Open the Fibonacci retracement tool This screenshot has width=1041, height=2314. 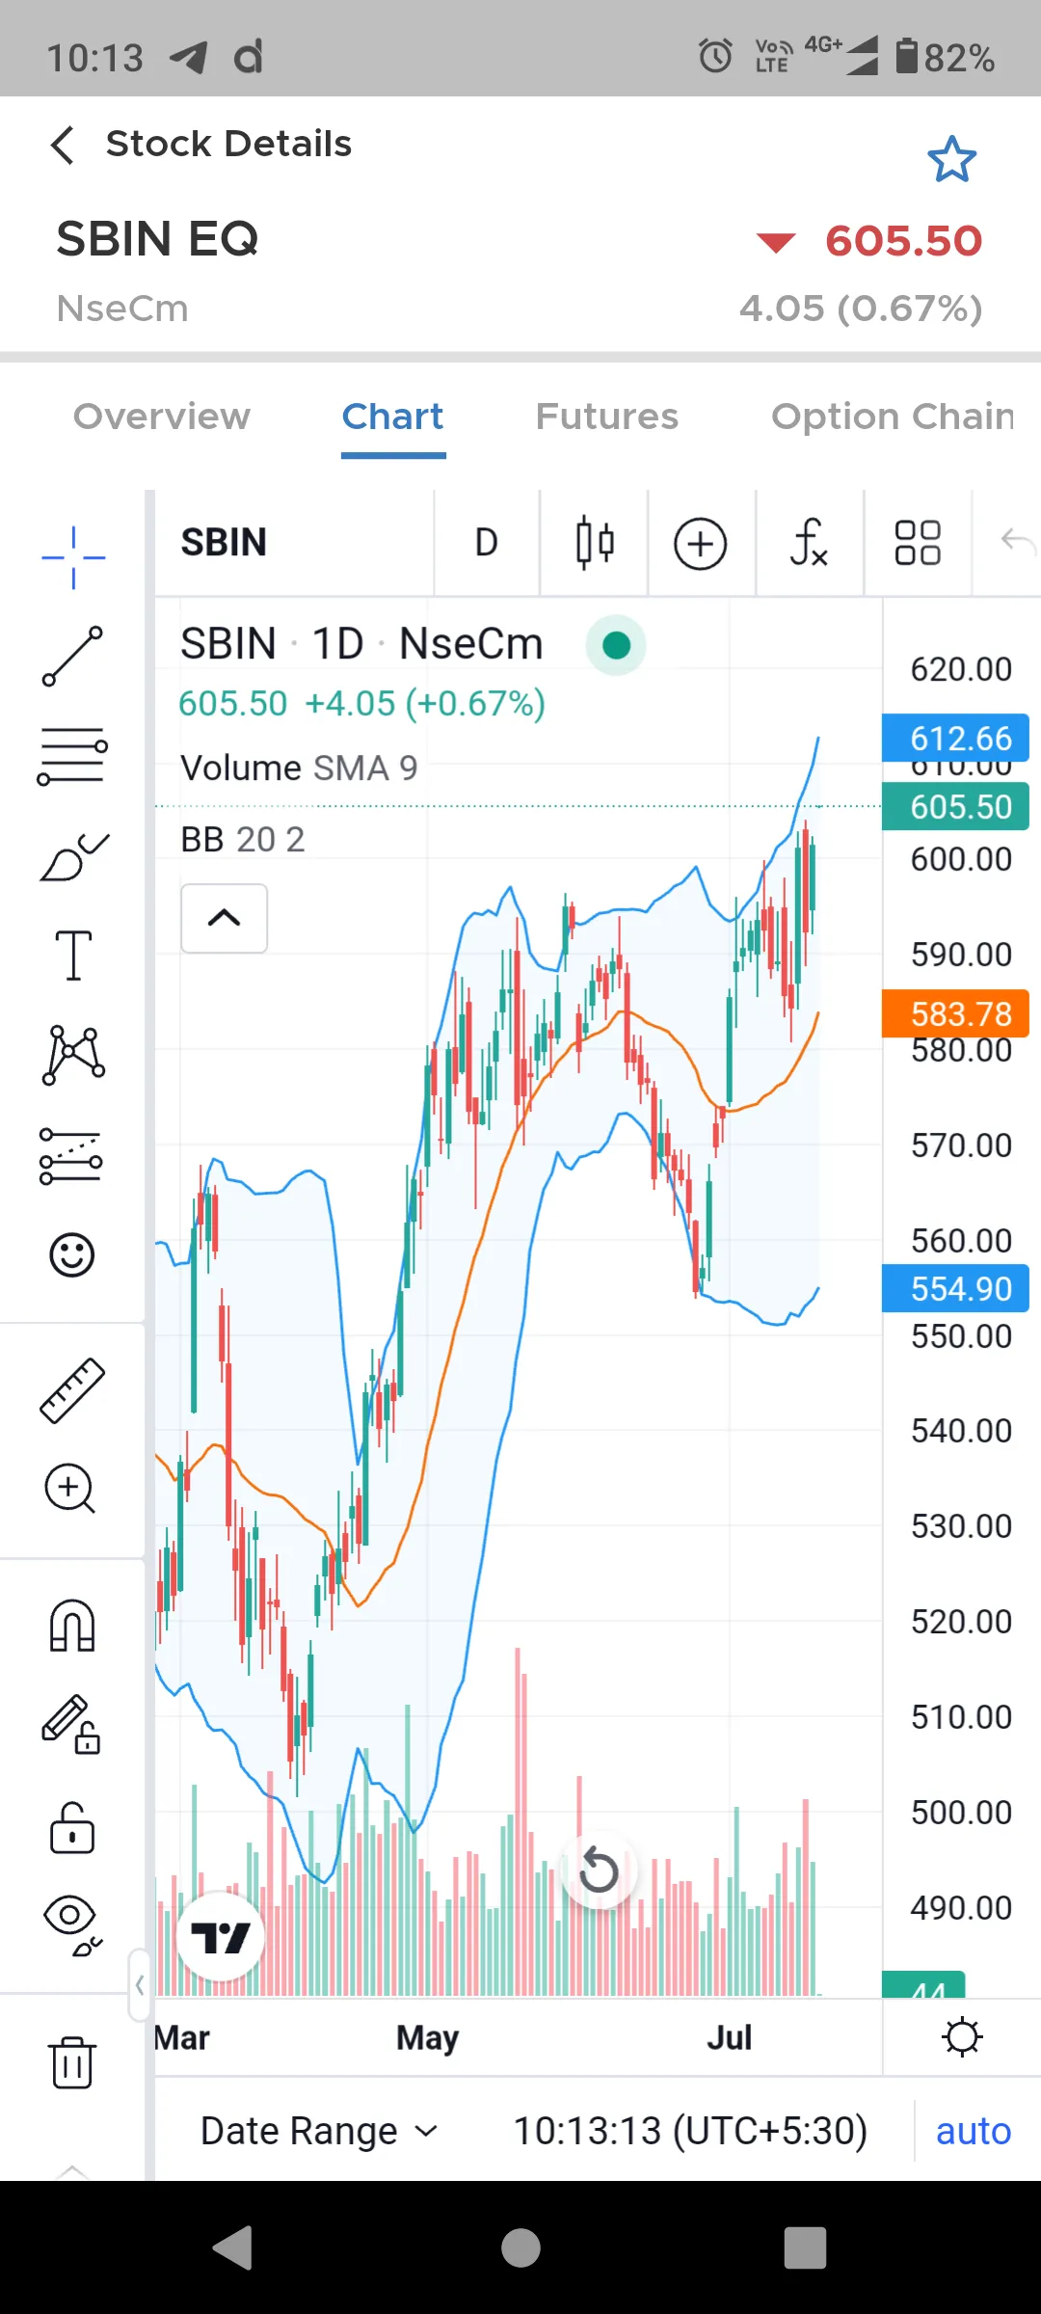(x=72, y=757)
